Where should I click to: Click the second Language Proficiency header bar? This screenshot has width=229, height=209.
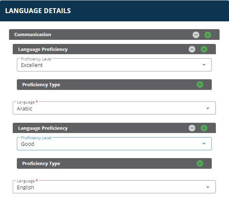(x=114, y=128)
